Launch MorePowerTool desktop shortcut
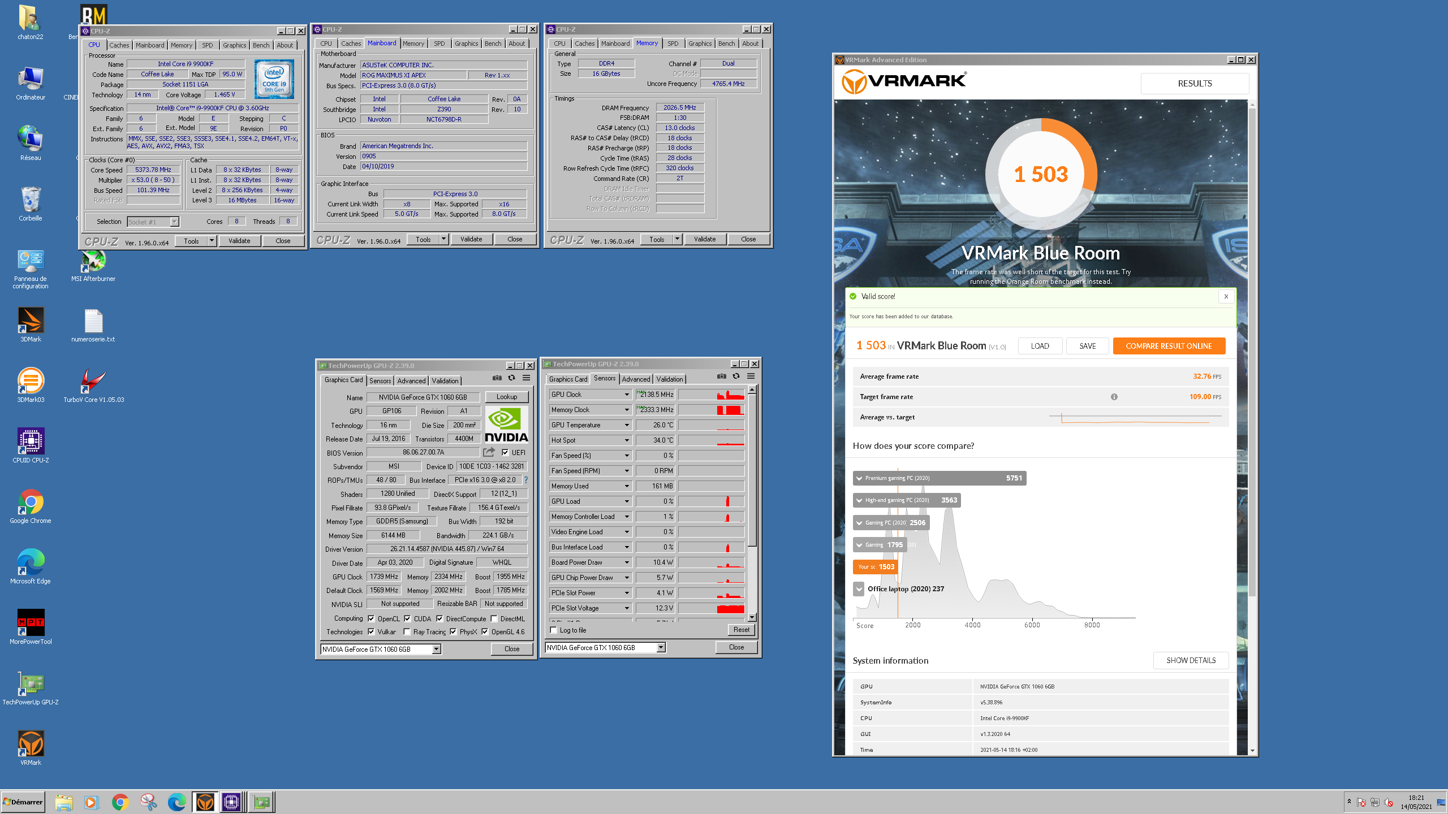Screen dimensions: 1448x814 [31, 627]
